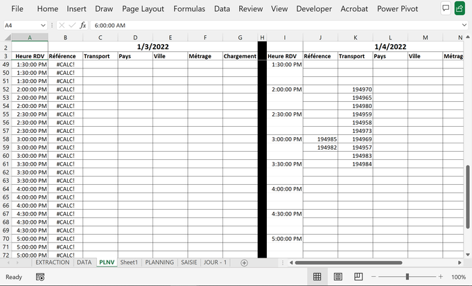Open the Insert ribbon tab

76,9
